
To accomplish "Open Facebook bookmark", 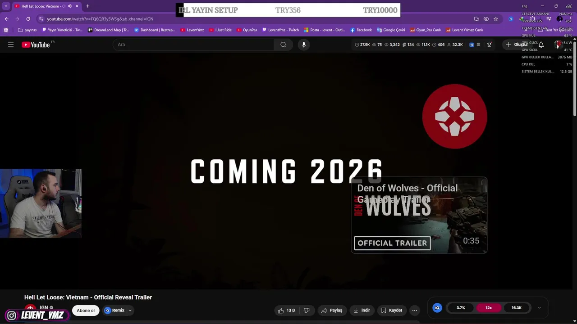I will pos(361,30).
